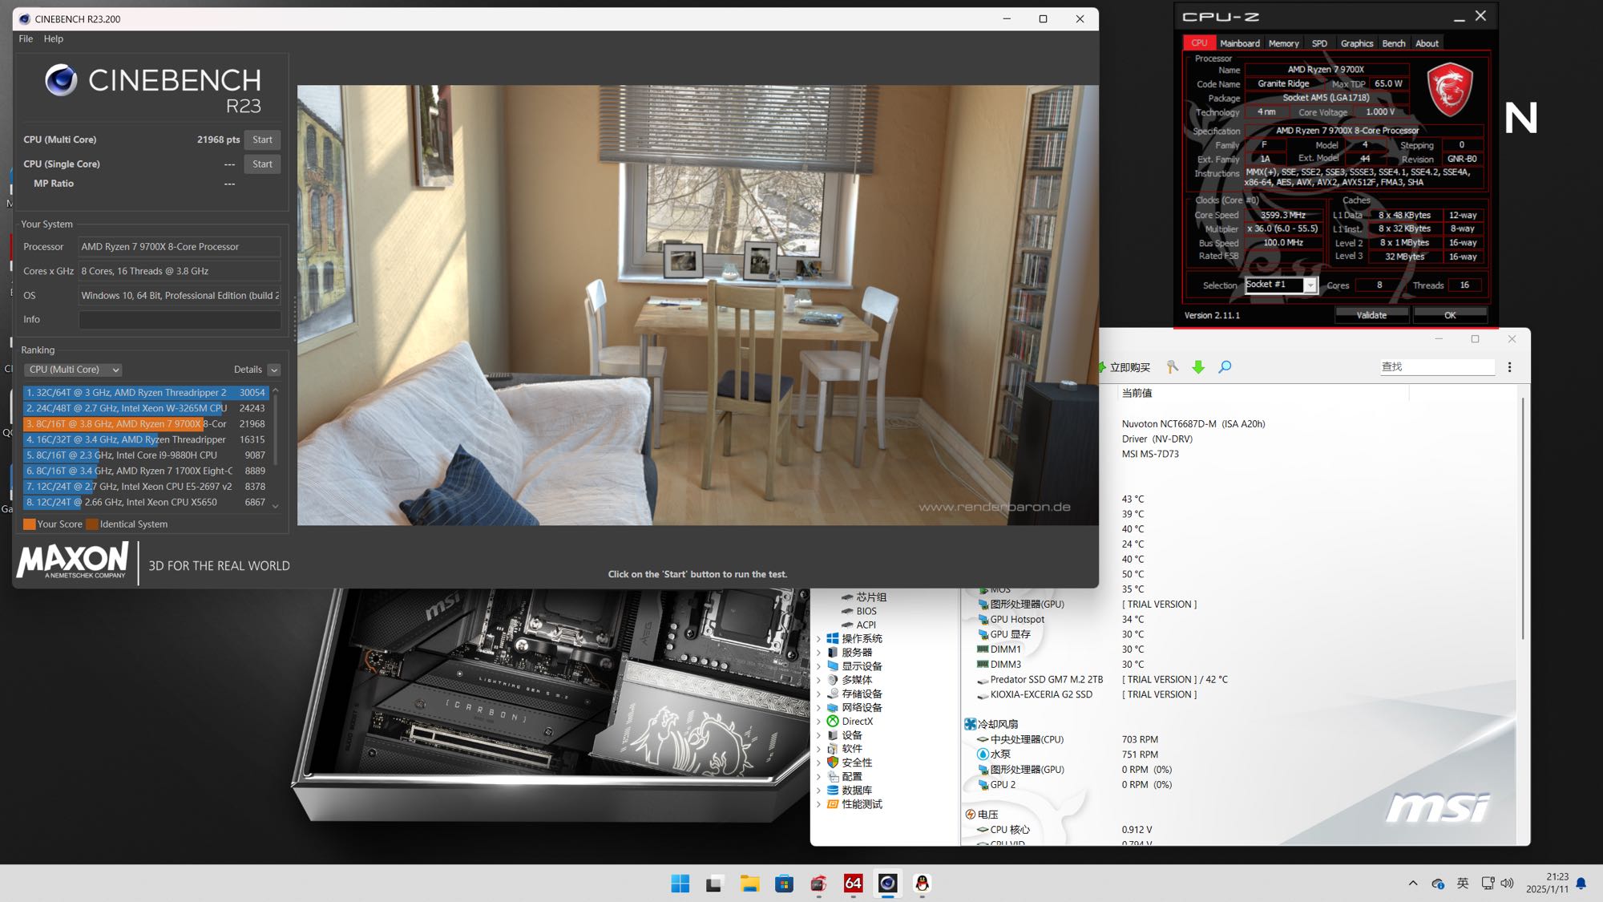Click the 冷却风扇 fan section icon
1603x902 pixels.
[970, 724]
